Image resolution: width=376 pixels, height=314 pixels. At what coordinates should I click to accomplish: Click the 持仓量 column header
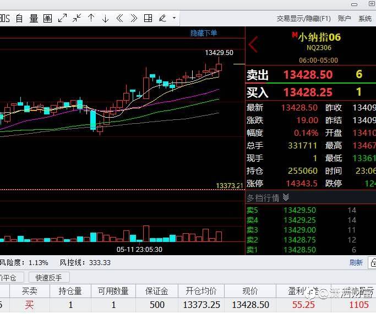pyautogui.click(x=70, y=291)
